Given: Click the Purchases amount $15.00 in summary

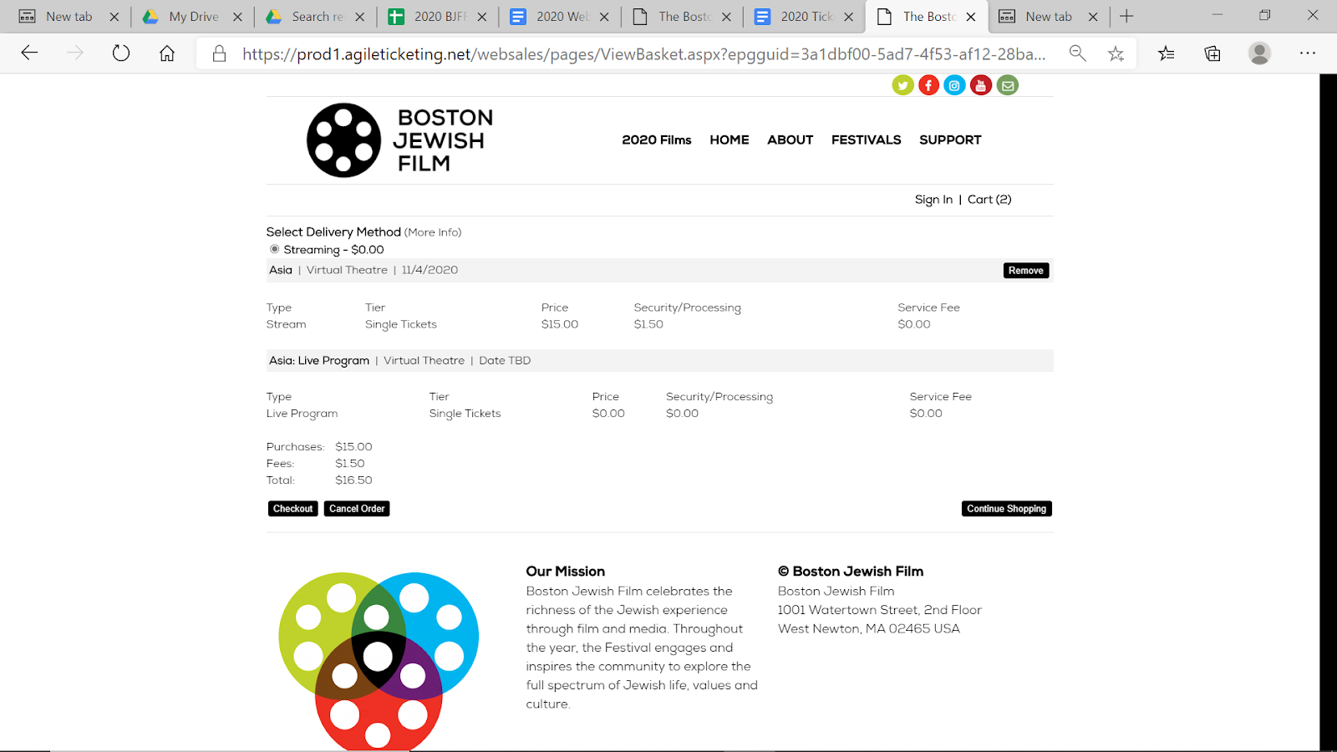Looking at the screenshot, I should click(353, 447).
